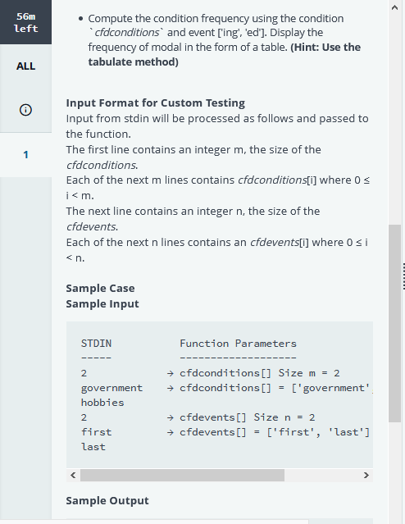Open question 1 in the sidebar
This screenshot has height=524, width=405.
pyautogui.click(x=25, y=155)
